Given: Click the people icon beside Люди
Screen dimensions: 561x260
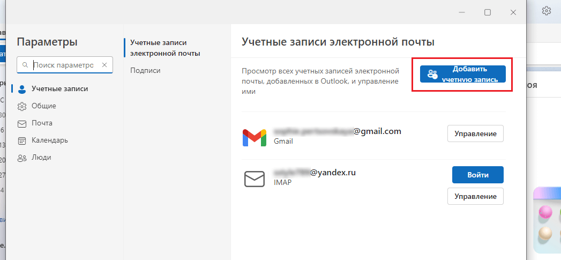Looking at the screenshot, I should (x=22, y=158).
